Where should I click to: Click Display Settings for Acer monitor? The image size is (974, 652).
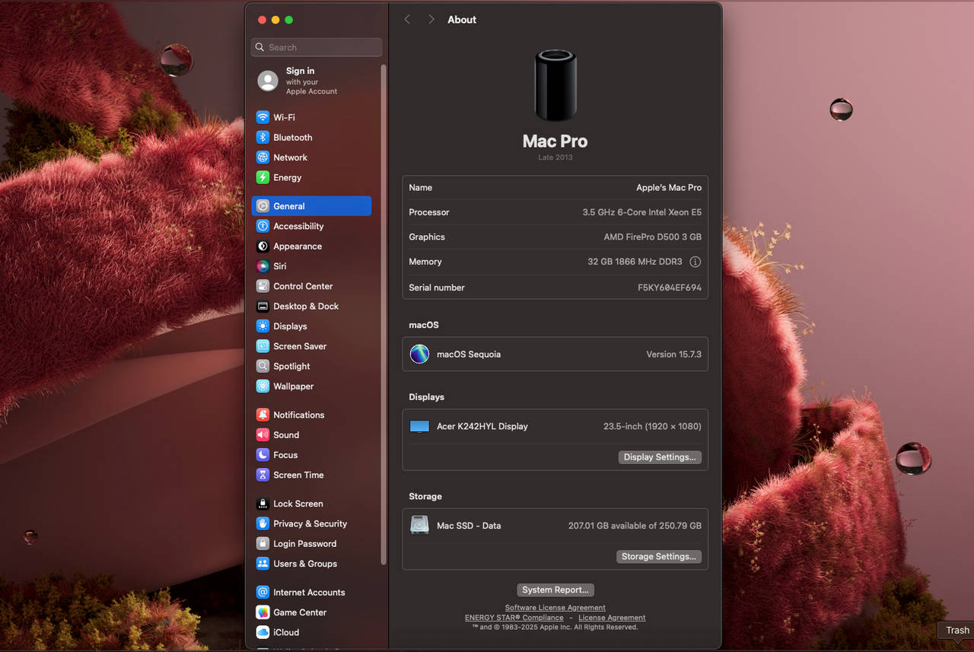point(659,456)
